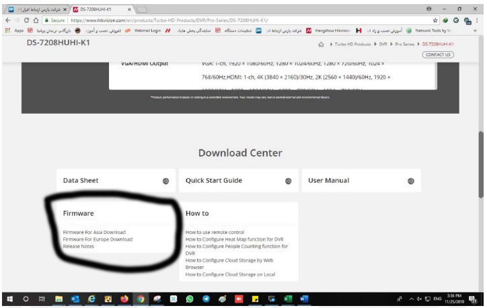Open Pro Series breadcrumb link
The image size is (487, 308).
(x=404, y=44)
